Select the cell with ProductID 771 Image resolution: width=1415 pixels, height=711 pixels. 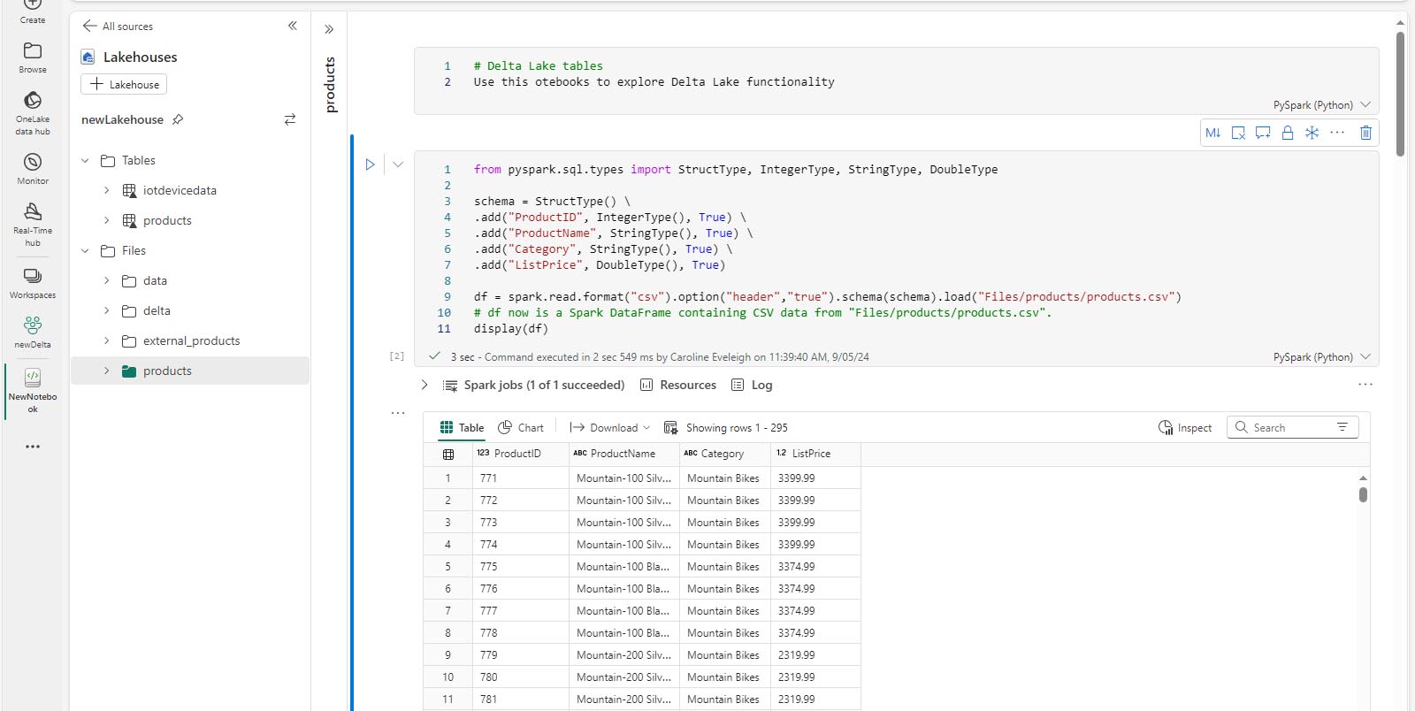click(x=521, y=478)
